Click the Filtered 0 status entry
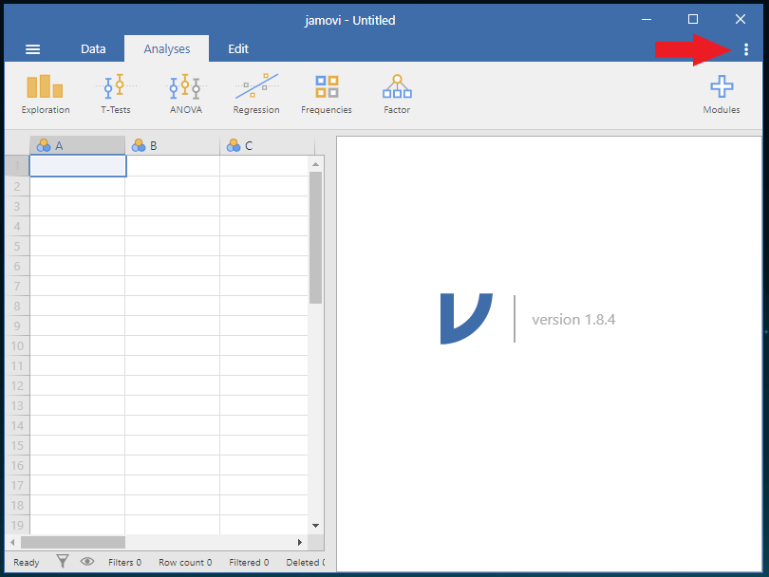 pos(249,563)
